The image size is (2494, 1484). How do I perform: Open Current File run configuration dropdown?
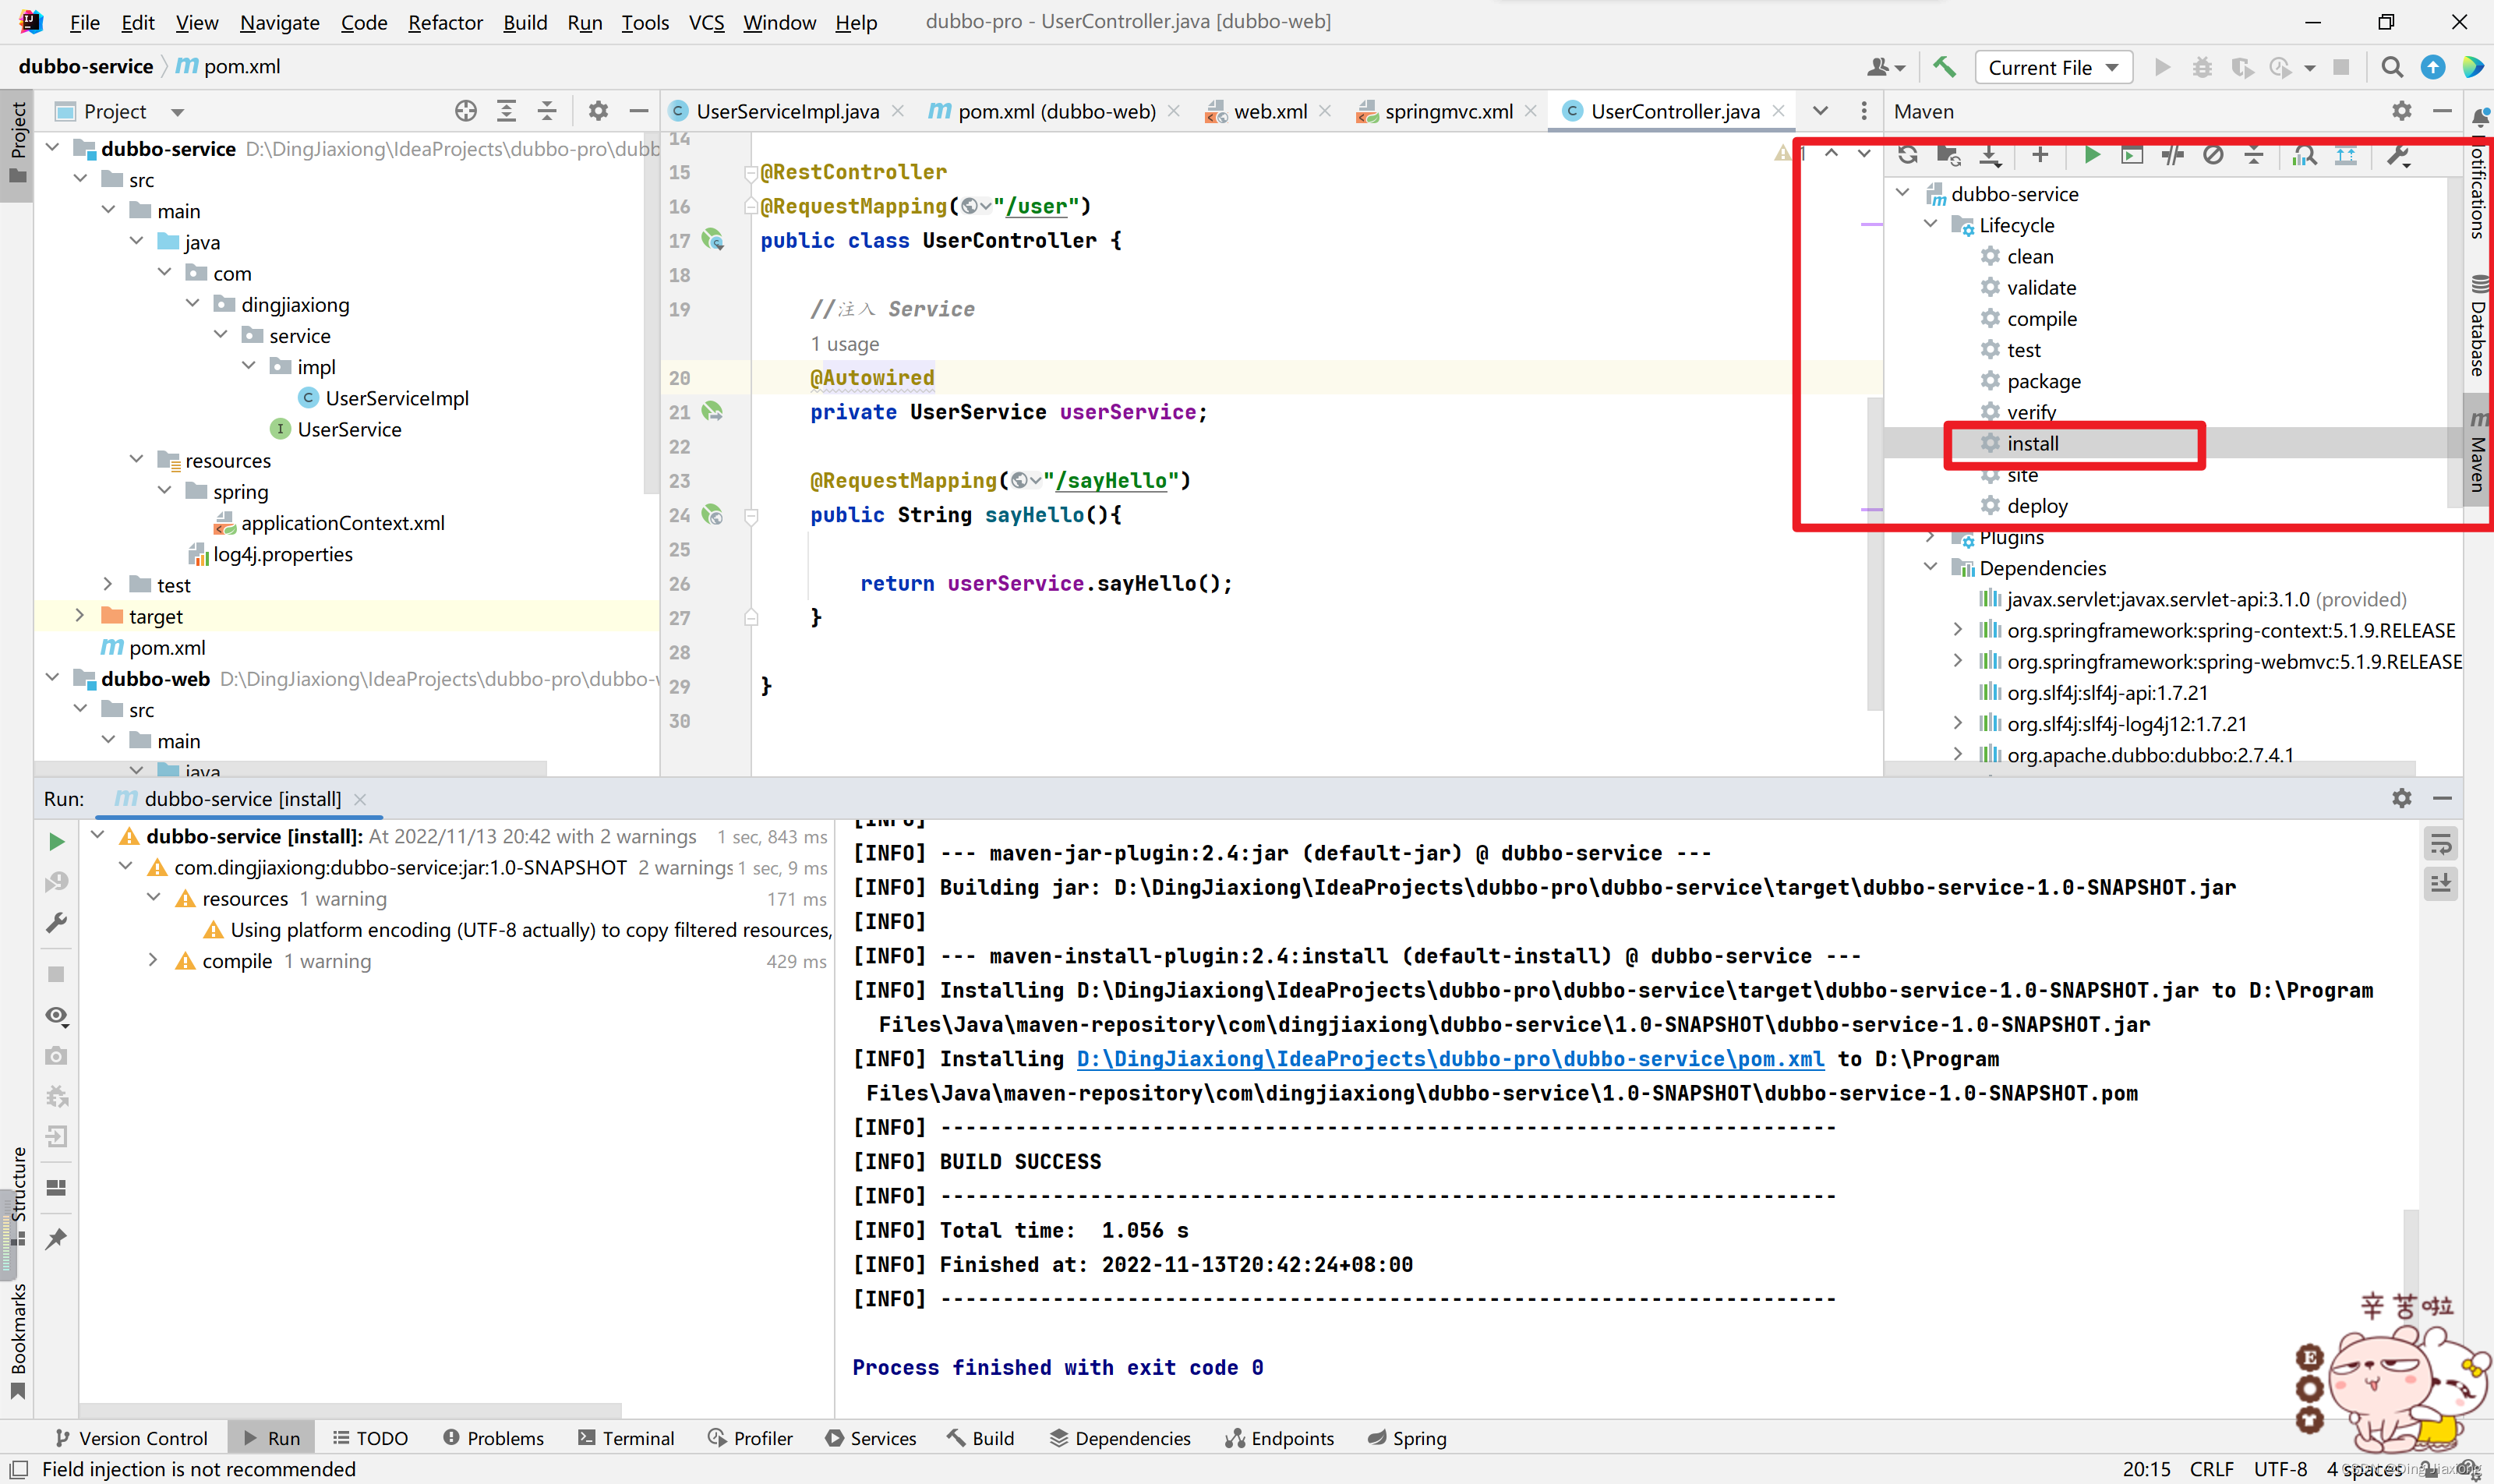click(2054, 67)
